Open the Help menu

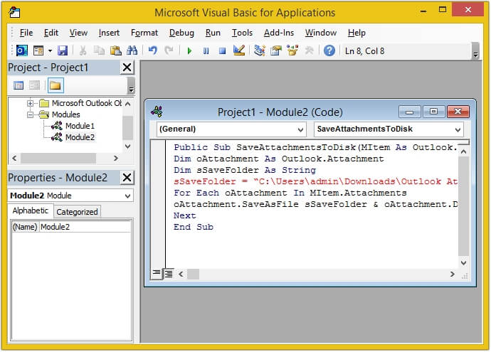357,33
